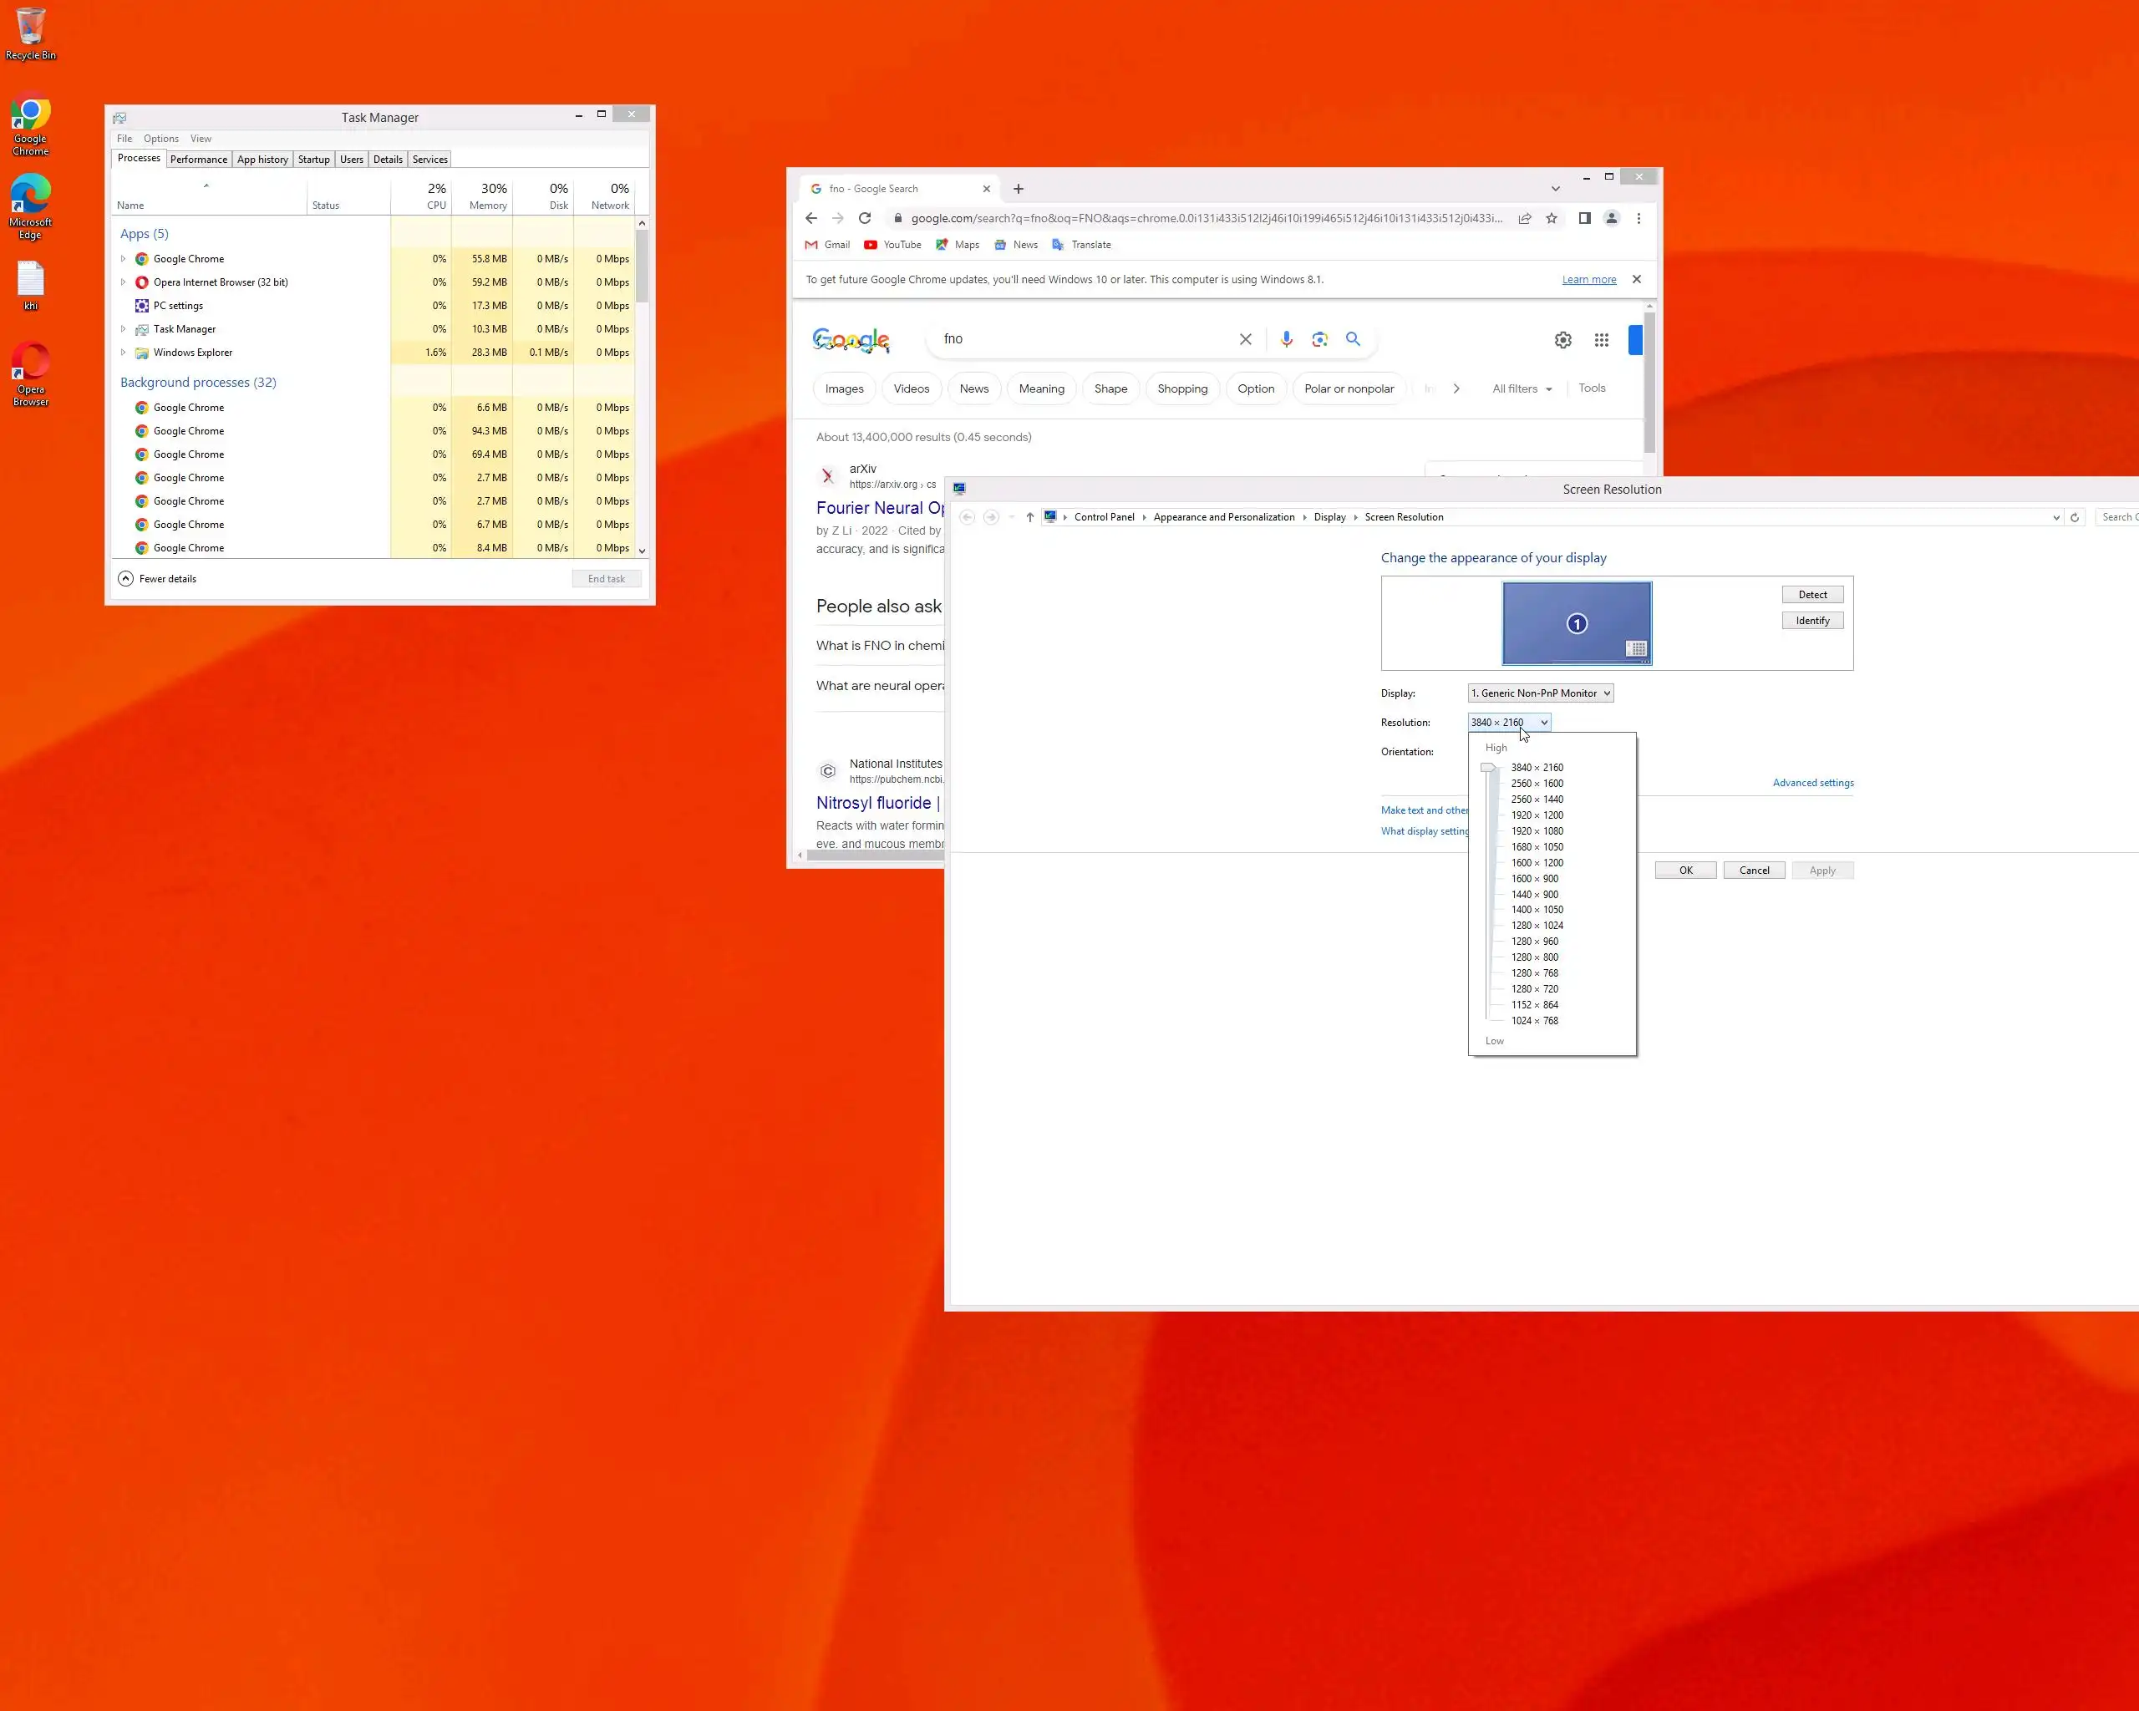Screen dimensions: 2139x1711
Task: Open the Options menu in Task Manager
Action: pyautogui.click(x=160, y=139)
